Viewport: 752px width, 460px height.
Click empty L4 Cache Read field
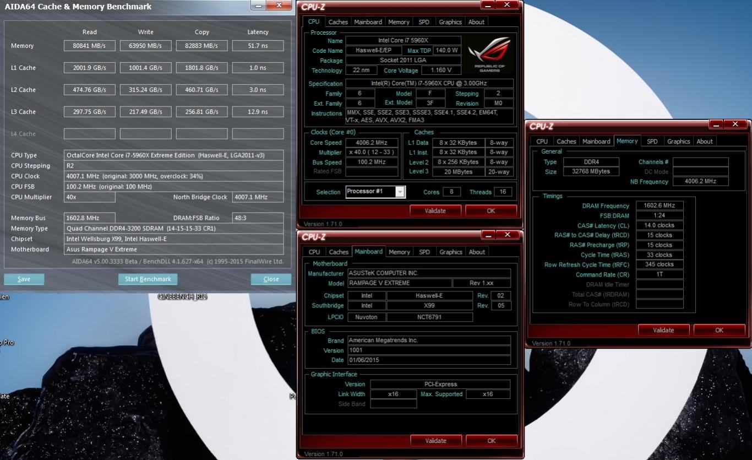coord(90,134)
